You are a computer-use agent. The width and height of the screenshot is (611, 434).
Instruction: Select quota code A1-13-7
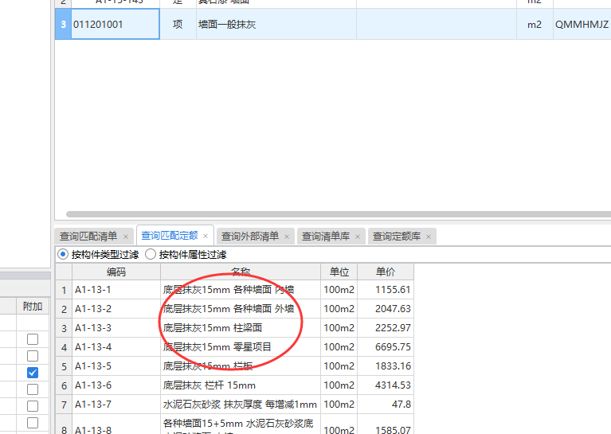116,405
